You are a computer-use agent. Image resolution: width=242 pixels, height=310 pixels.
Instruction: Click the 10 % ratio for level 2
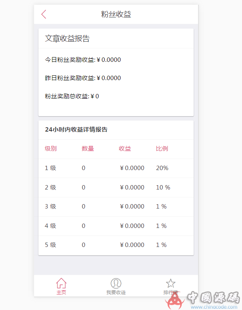(163, 188)
